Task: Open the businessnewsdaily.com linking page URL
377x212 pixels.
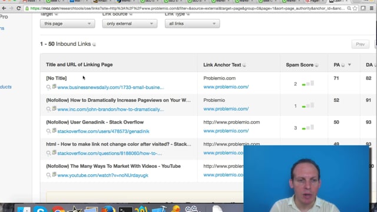Action: tap(111, 87)
